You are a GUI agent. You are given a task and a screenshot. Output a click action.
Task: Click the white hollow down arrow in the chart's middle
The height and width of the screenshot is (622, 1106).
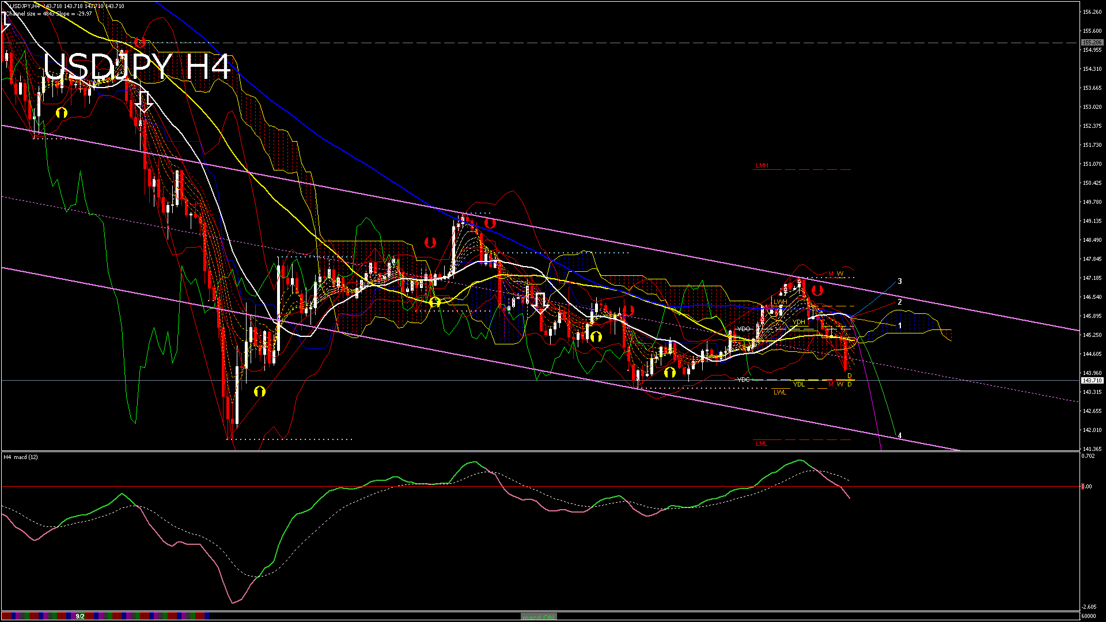540,302
